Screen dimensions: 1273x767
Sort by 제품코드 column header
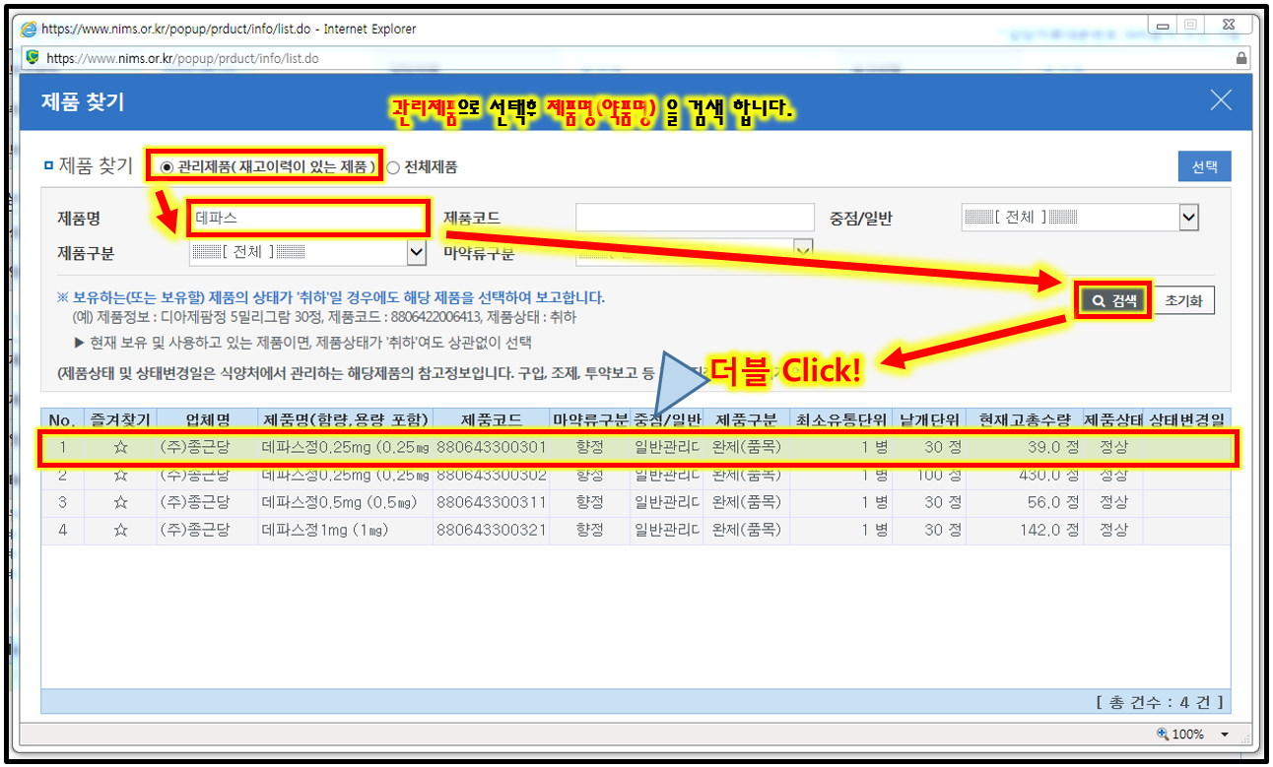click(x=491, y=420)
